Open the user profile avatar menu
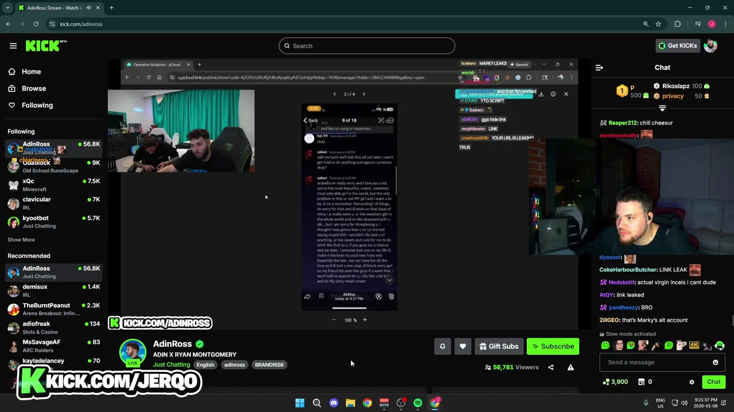This screenshot has width=734, height=412. (710, 46)
